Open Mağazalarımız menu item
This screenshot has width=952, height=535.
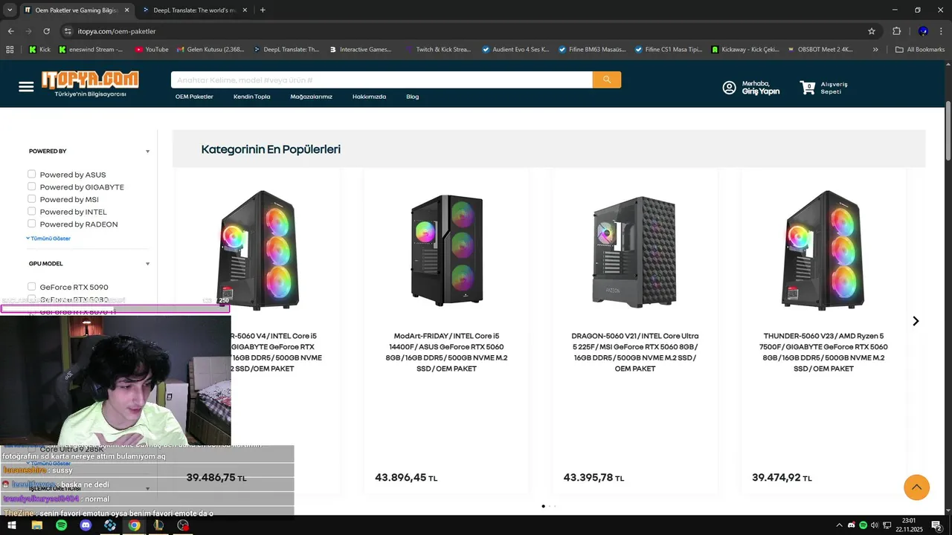tap(312, 97)
